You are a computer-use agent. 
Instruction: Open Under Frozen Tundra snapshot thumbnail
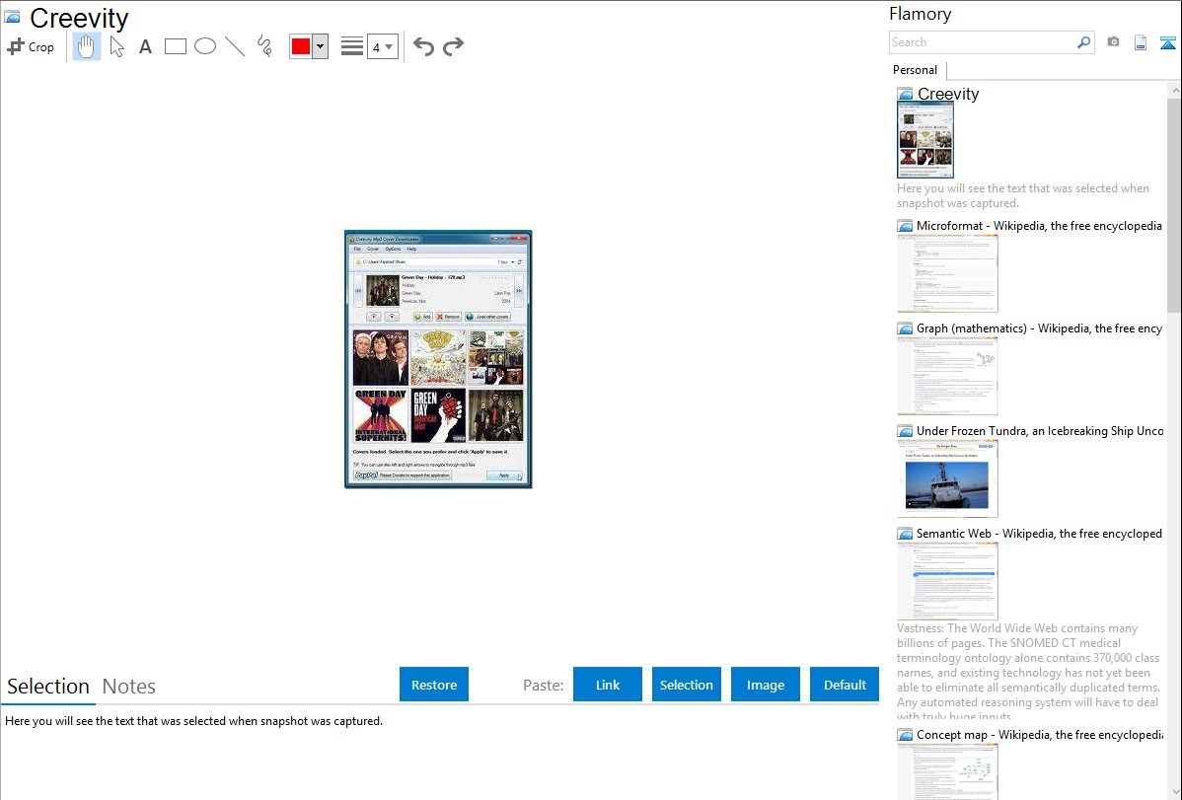tap(947, 478)
